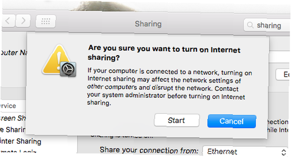291x158 pixels.
Task: Click the Service column header
Action: tap(8, 106)
